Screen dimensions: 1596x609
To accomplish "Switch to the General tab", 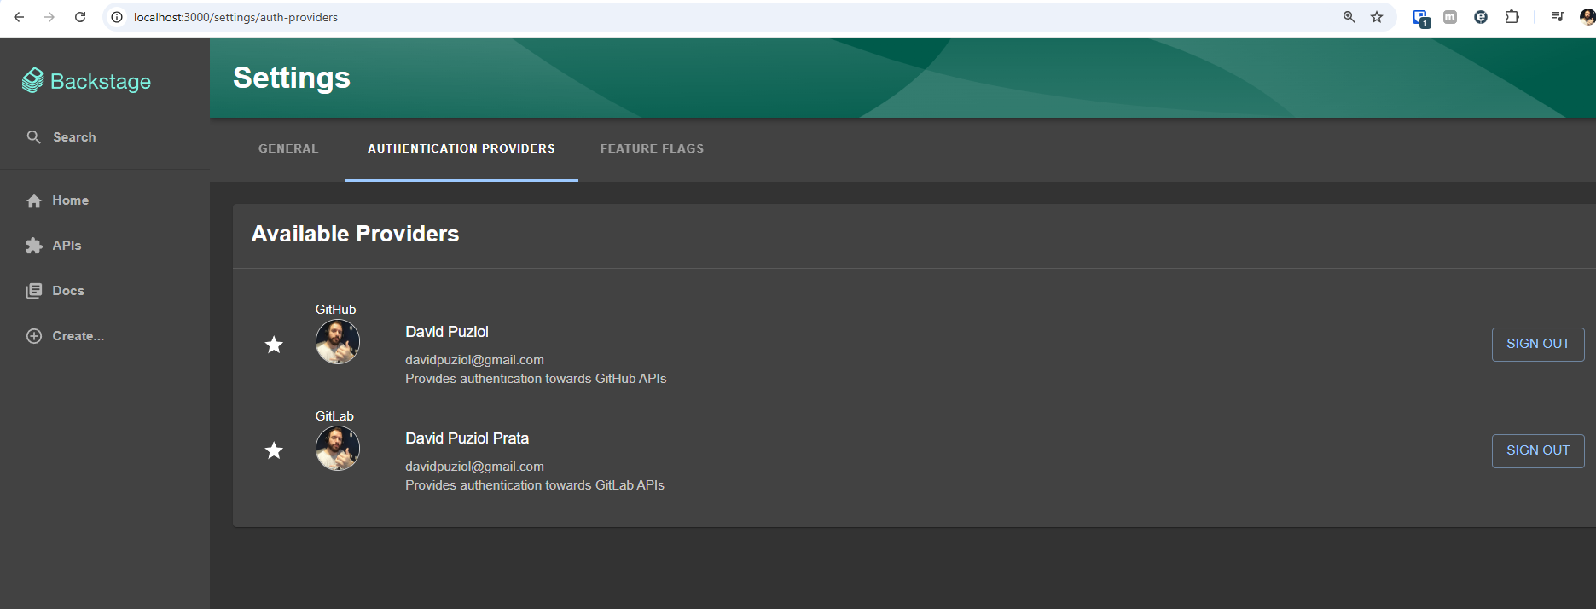I will point(288,148).
